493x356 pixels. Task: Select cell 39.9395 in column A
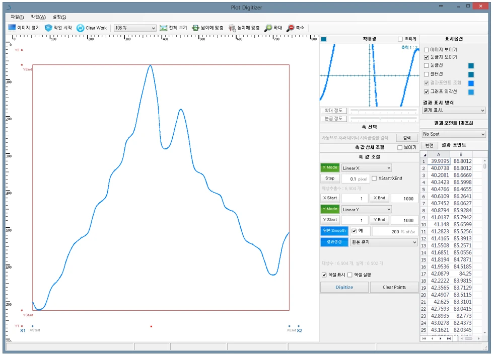[438, 161]
